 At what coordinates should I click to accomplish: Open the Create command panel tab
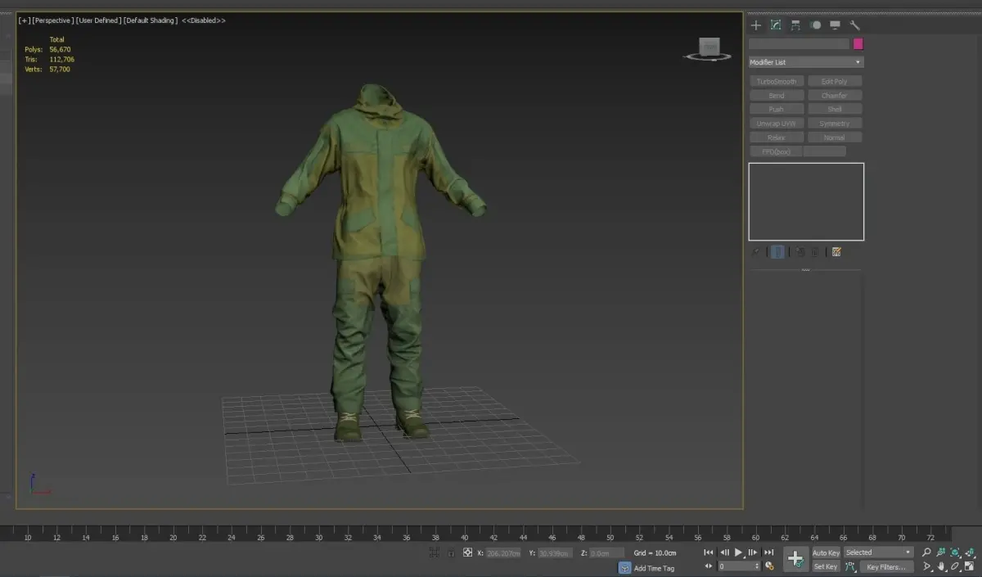(756, 25)
